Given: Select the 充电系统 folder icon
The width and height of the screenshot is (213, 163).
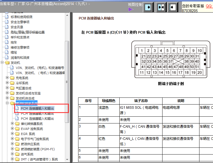Looking at the screenshot, I should point(12,78).
